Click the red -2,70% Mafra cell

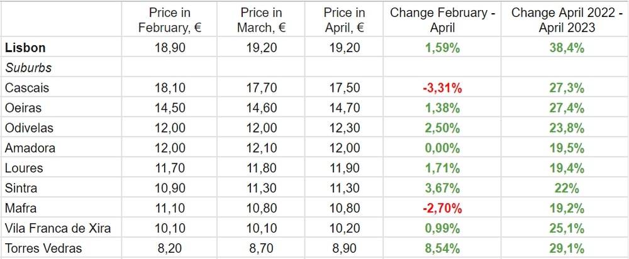[x=442, y=208]
